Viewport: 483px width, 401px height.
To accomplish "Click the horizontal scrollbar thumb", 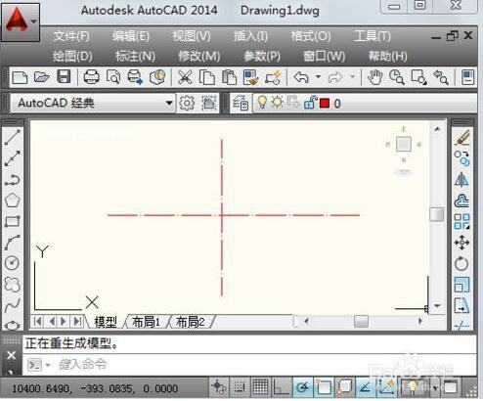I will 361,321.
